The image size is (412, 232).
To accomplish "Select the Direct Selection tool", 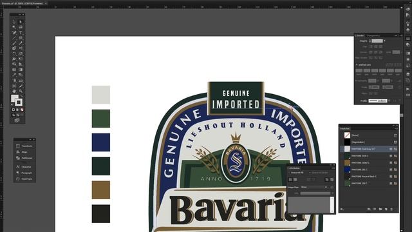I will pos(21,22).
